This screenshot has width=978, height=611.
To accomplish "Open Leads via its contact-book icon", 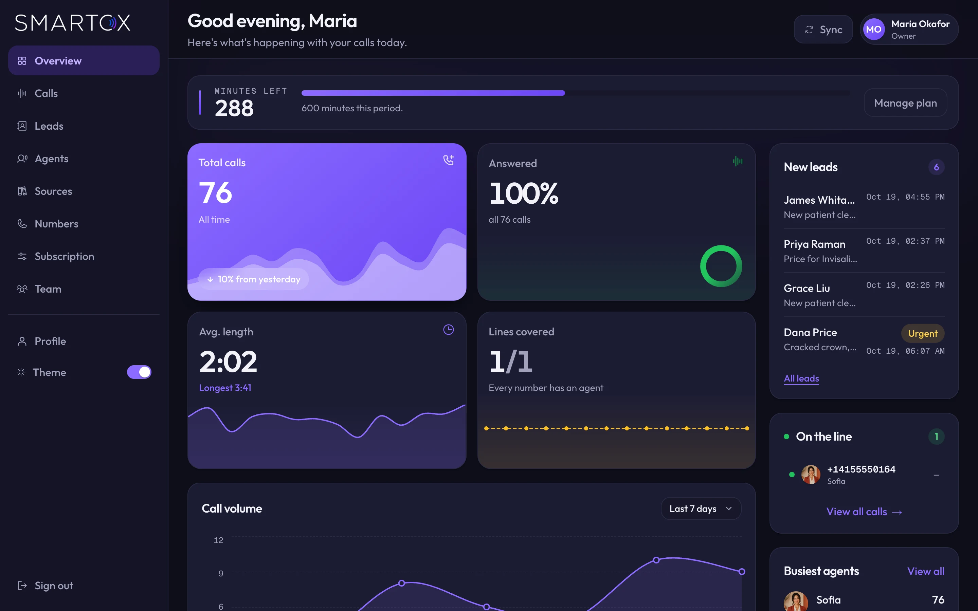I will click(x=22, y=126).
